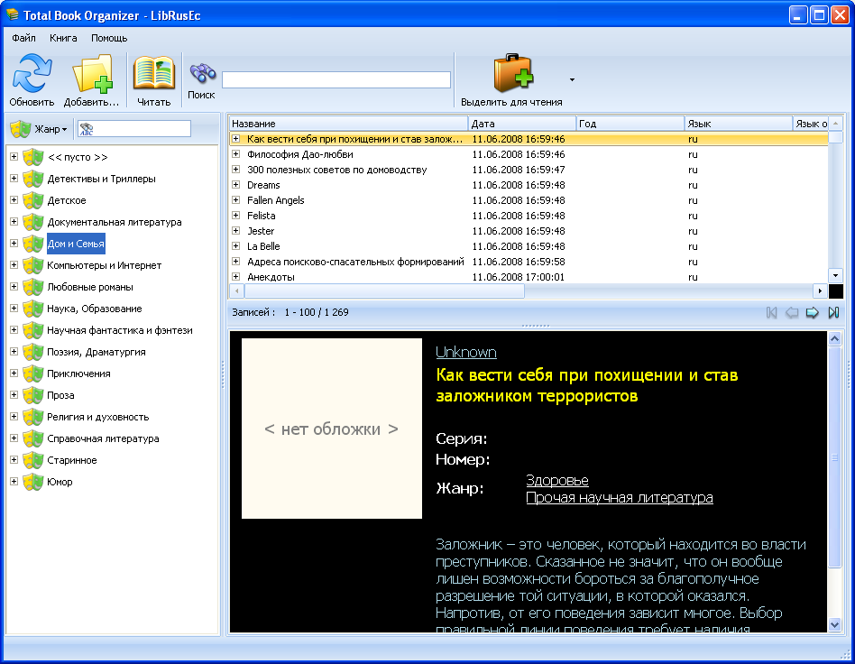Sort by the Год column header

[x=630, y=124]
